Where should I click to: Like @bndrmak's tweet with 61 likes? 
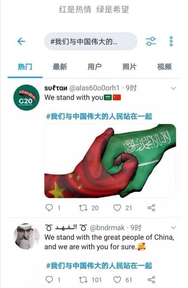click(x=117, y=280)
